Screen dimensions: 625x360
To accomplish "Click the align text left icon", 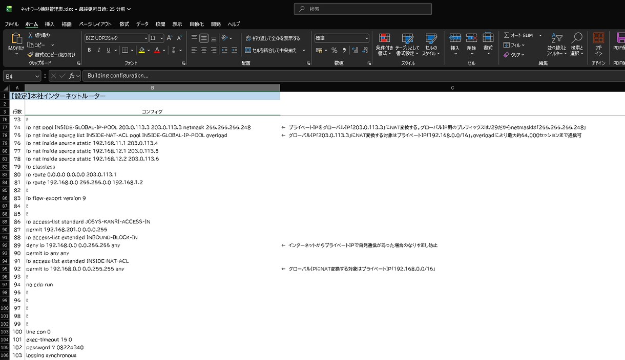I will pos(194,50).
